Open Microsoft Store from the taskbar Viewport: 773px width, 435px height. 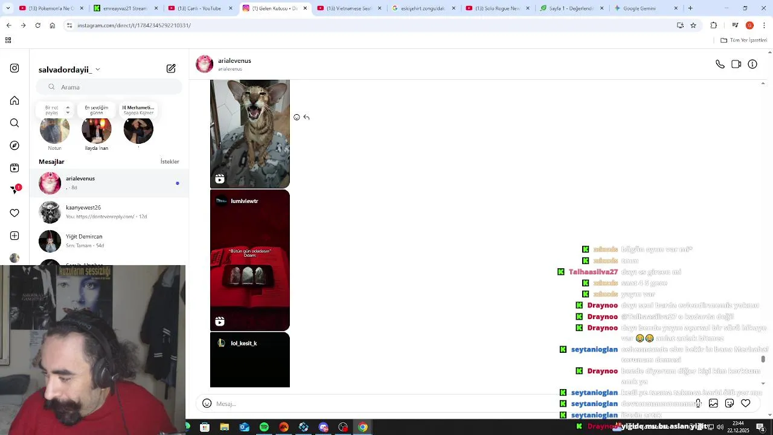click(x=205, y=427)
